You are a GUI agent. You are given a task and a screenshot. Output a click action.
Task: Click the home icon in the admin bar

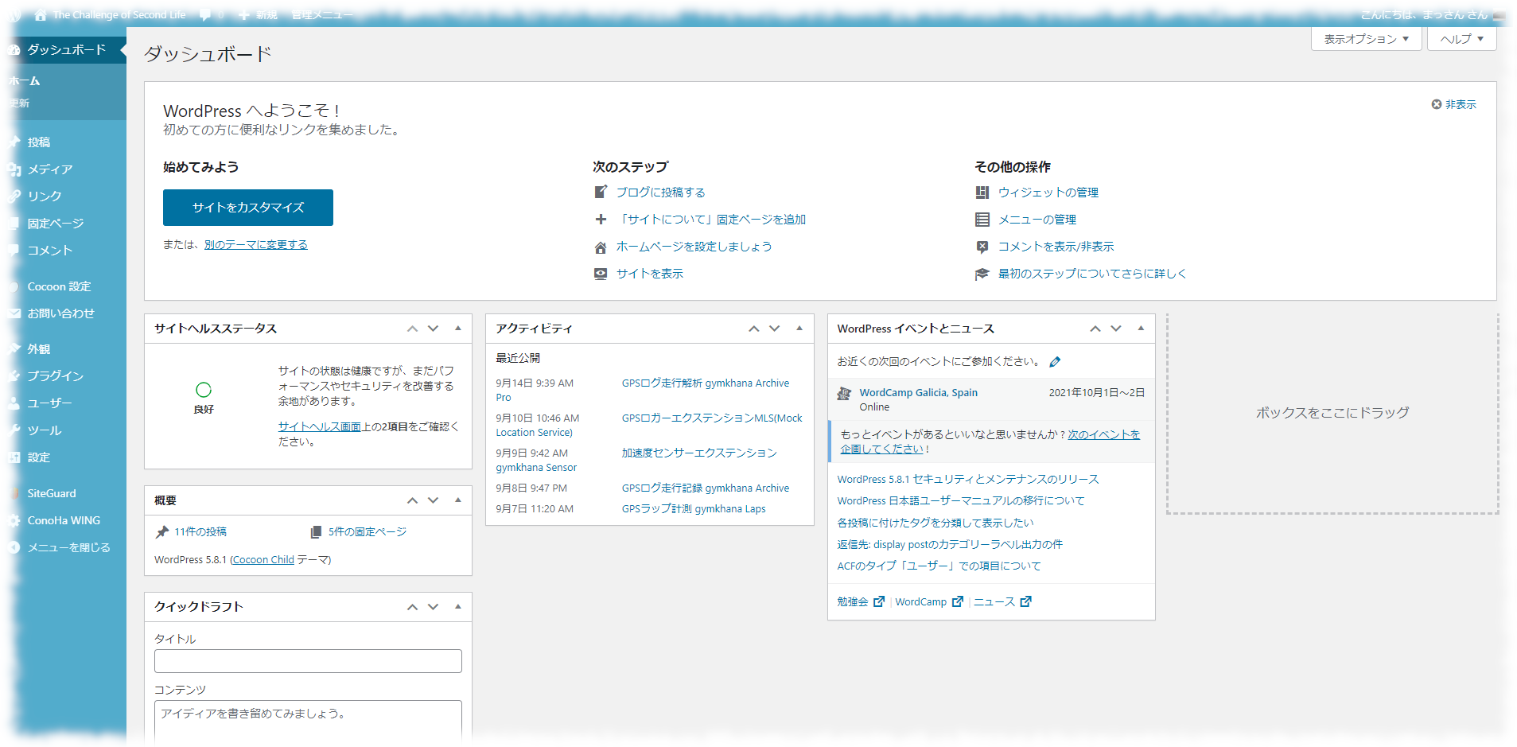pyautogui.click(x=41, y=15)
